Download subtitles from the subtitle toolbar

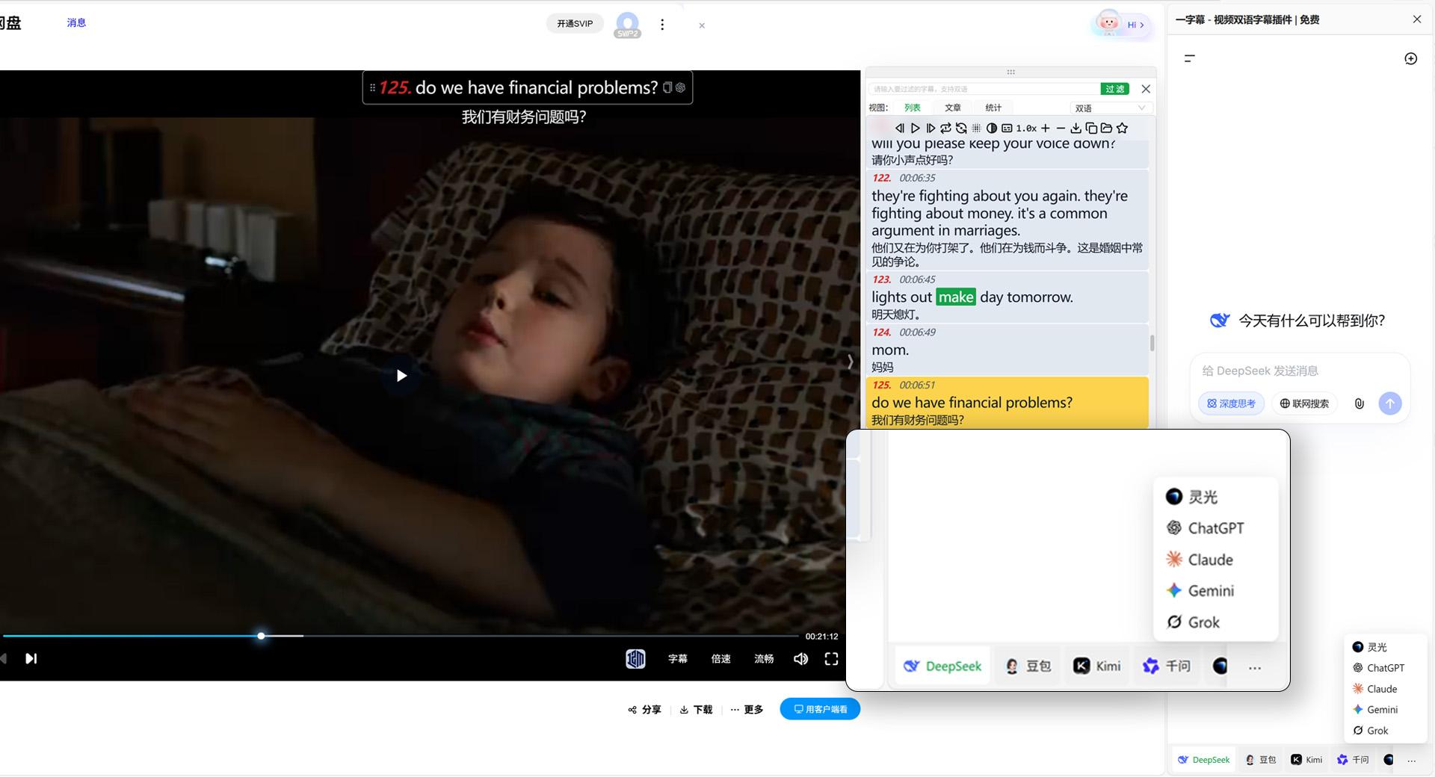tap(1076, 129)
